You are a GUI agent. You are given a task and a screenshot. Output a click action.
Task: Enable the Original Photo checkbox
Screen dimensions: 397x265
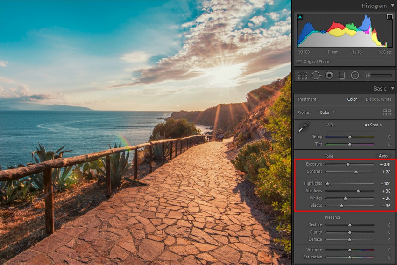299,62
